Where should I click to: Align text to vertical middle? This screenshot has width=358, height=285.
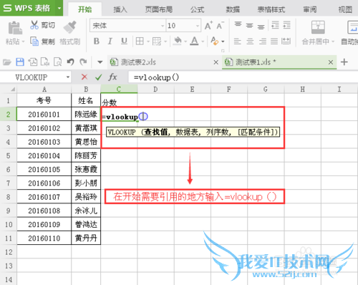point(249,25)
